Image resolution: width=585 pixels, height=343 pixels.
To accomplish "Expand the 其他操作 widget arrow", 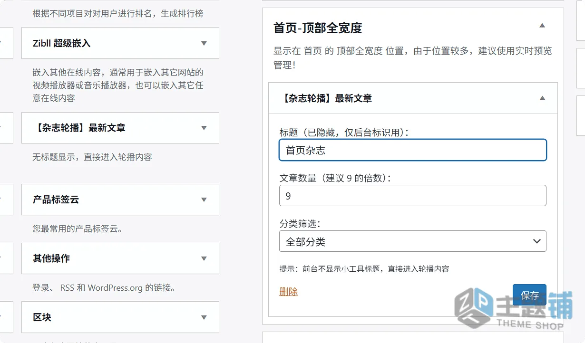I will coord(204,259).
